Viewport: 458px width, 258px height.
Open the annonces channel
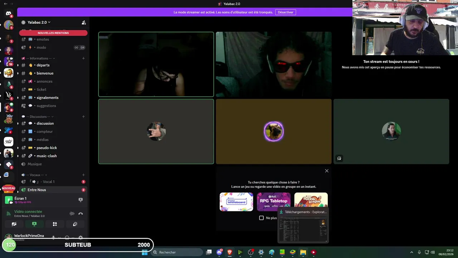tap(53, 81)
